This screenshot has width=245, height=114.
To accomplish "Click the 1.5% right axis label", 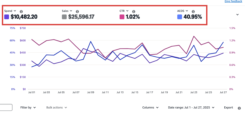I will [232, 28].
